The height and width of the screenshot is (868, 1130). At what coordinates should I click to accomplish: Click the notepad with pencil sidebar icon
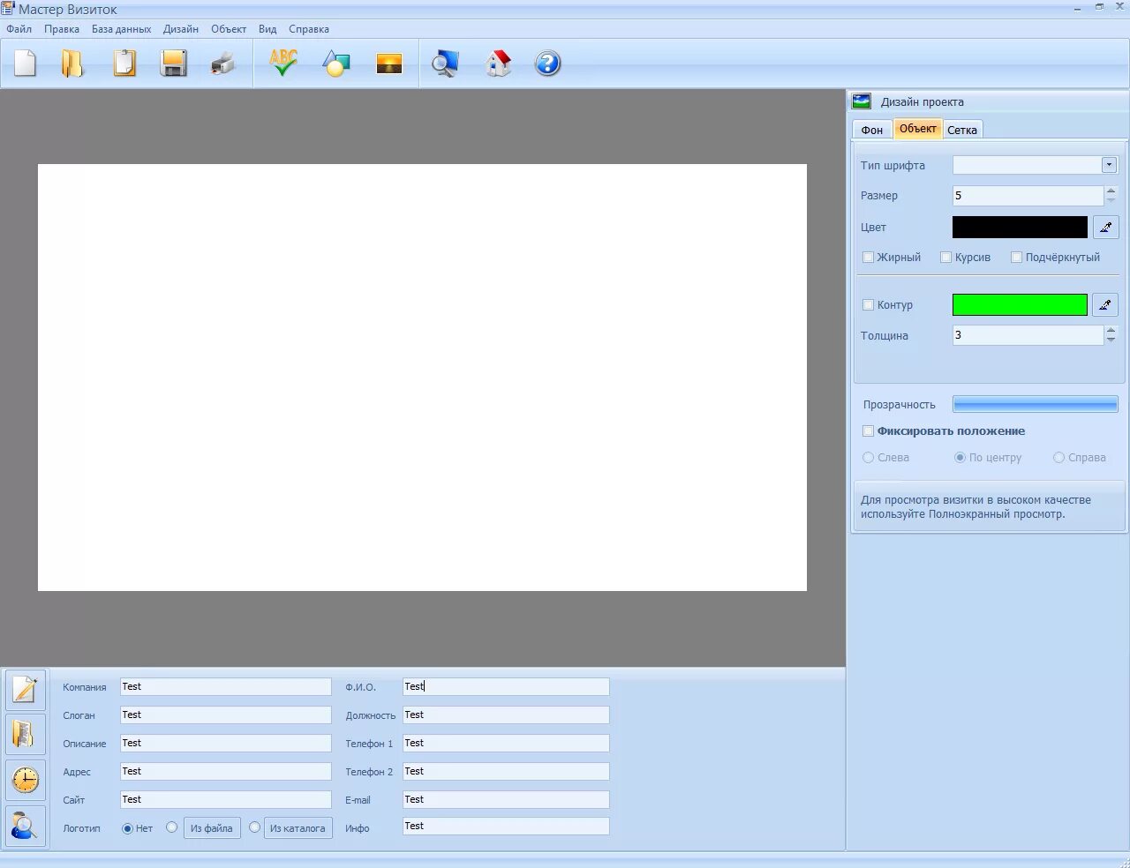pos(26,689)
